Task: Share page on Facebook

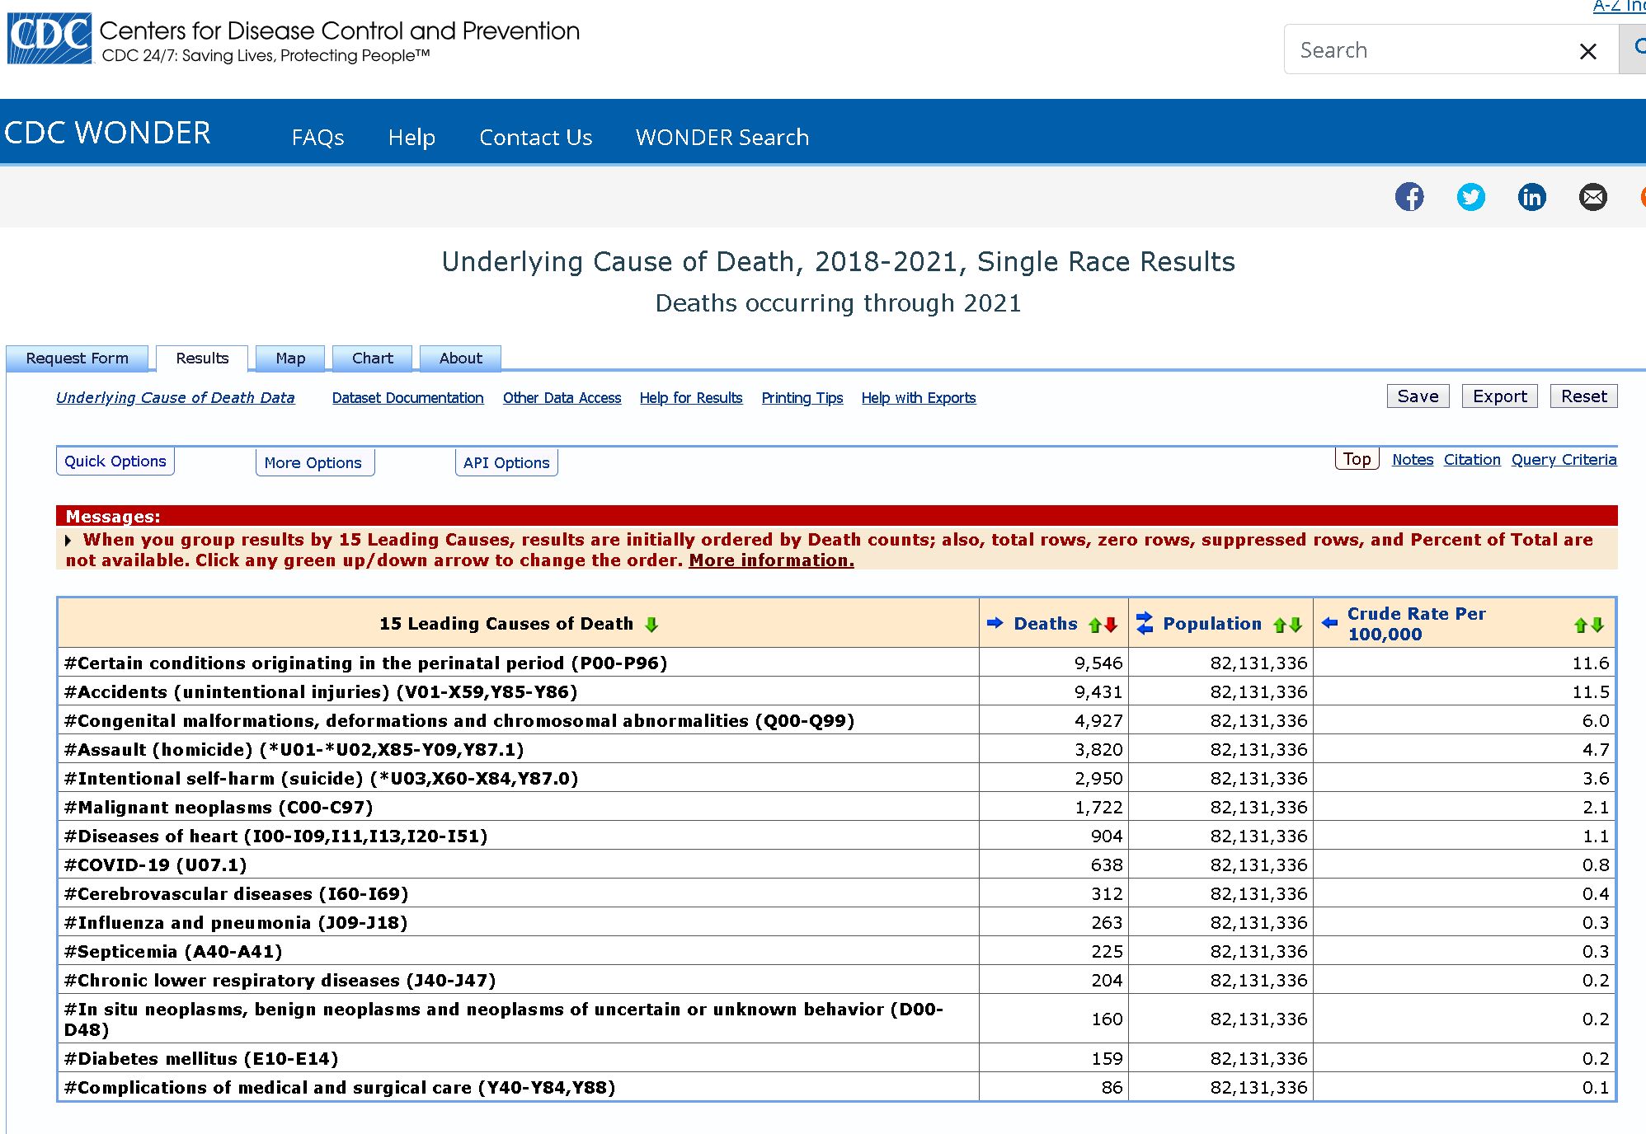Action: pos(1409,197)
